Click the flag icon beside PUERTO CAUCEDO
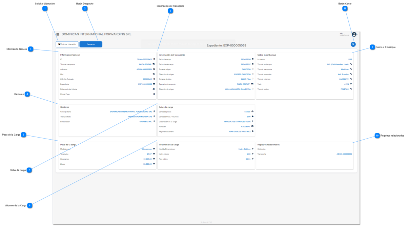The image size is (407, 226). tap(252, 74)
